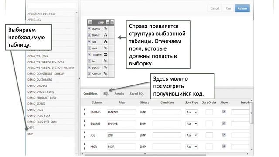This screenshot has width=279, height=157.
Task: Uncheck the MGR field in the EMP box
Action: (x=89, y=48)
